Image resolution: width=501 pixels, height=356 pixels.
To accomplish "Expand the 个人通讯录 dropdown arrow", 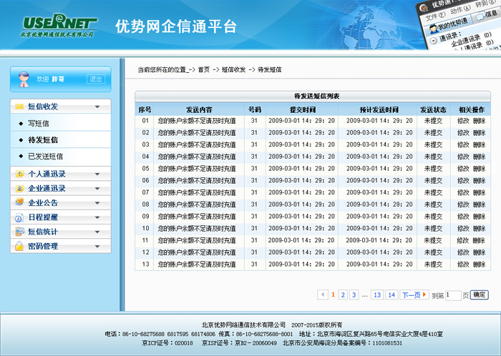I will coord(97,174).
